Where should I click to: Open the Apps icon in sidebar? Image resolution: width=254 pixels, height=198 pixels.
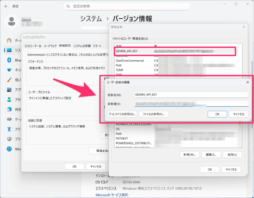point(9,89)
